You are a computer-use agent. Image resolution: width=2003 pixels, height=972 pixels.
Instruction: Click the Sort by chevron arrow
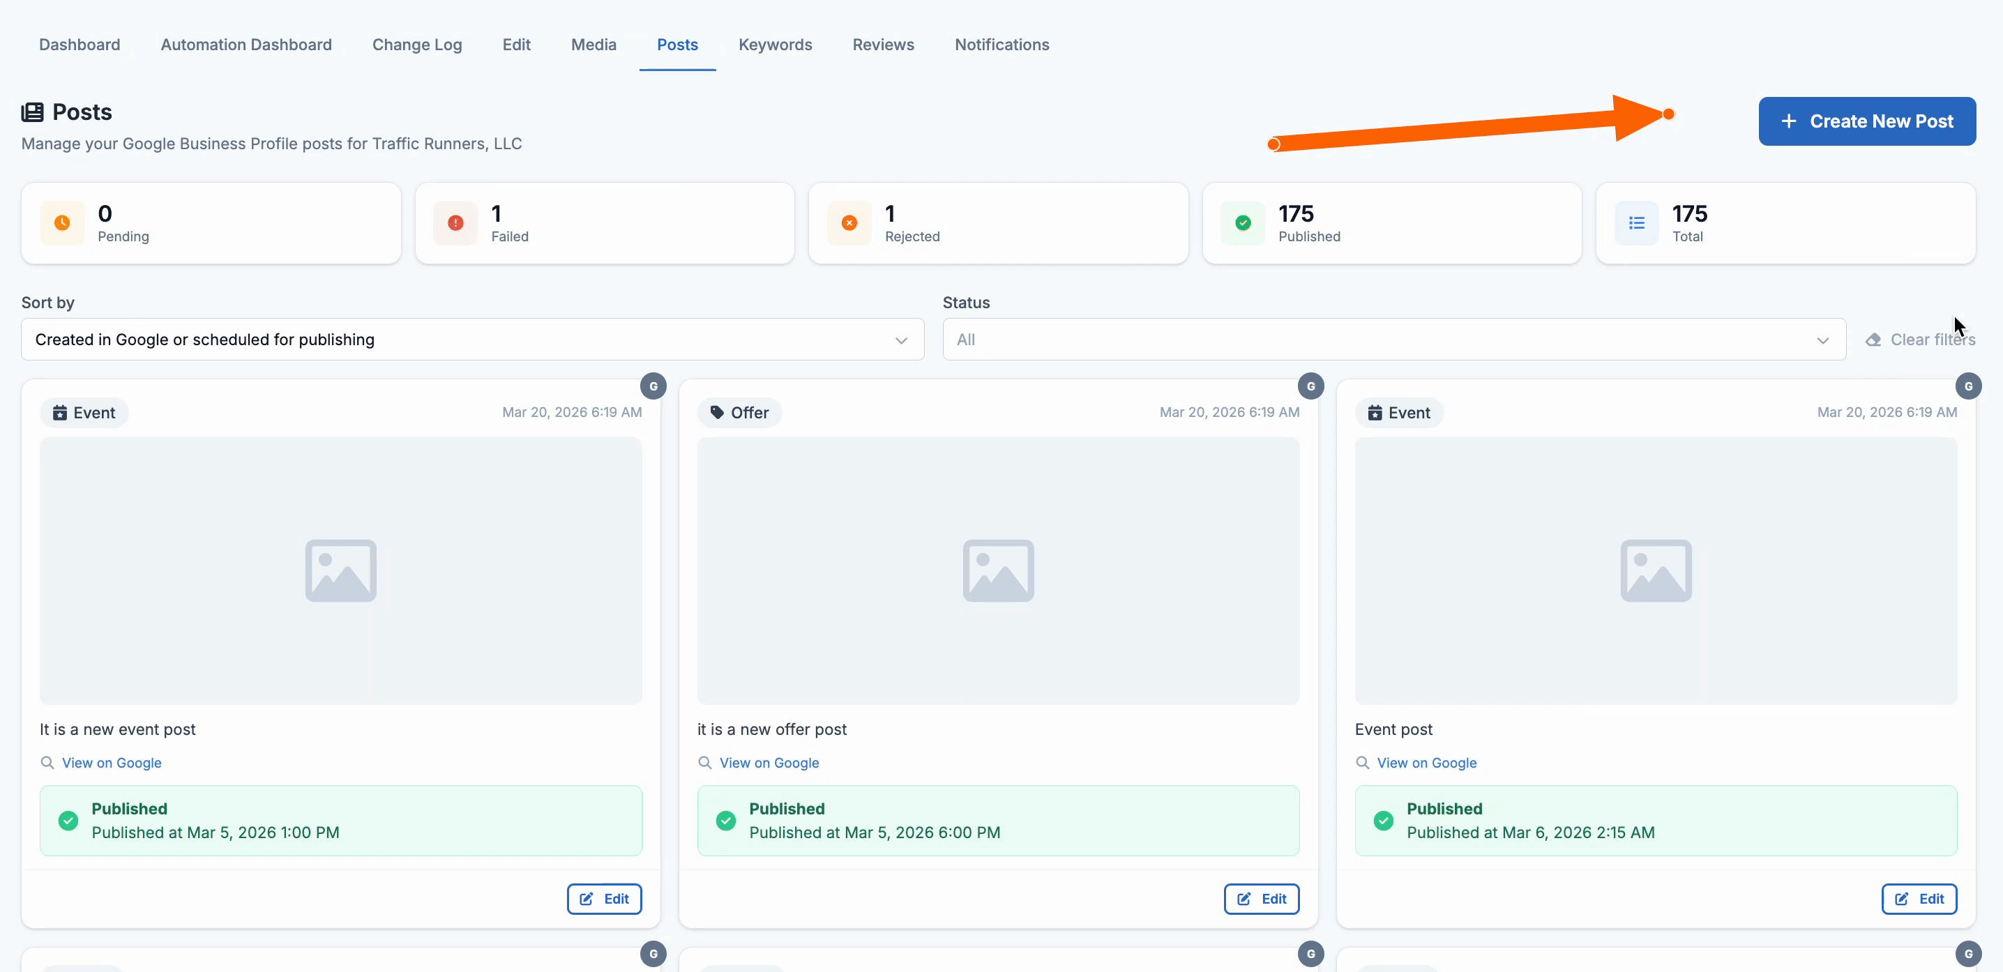[900, 340]
